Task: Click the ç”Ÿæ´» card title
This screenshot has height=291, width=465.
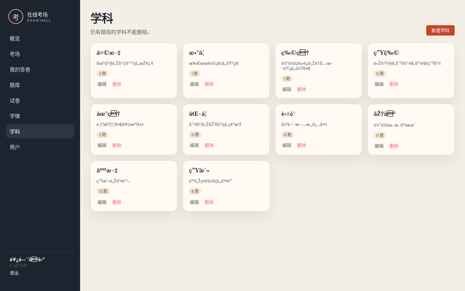Action: [x=199, y=170]
